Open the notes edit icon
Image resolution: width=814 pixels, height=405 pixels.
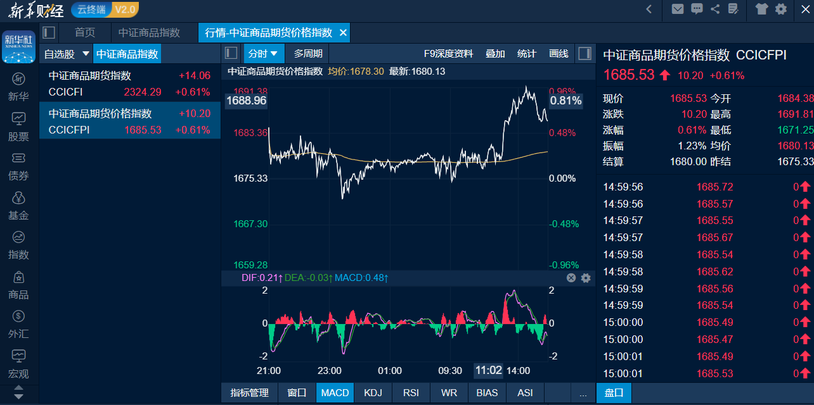(x=733, y=9)
